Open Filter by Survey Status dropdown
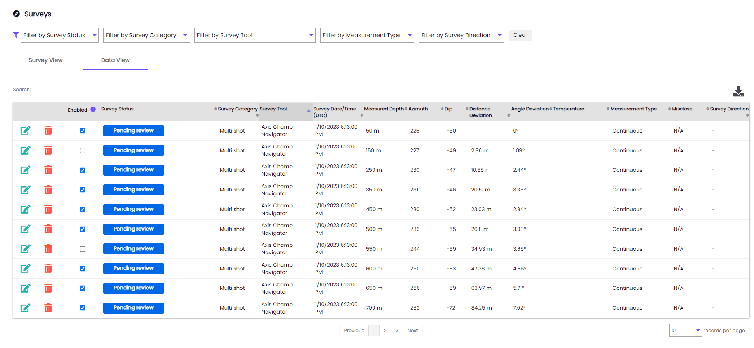The width and height of the screenshot is (754, 348). coord(60,35)
